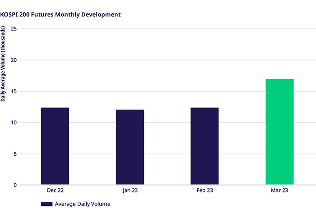Select the Dec 22 volume bar

pos(55,146)
